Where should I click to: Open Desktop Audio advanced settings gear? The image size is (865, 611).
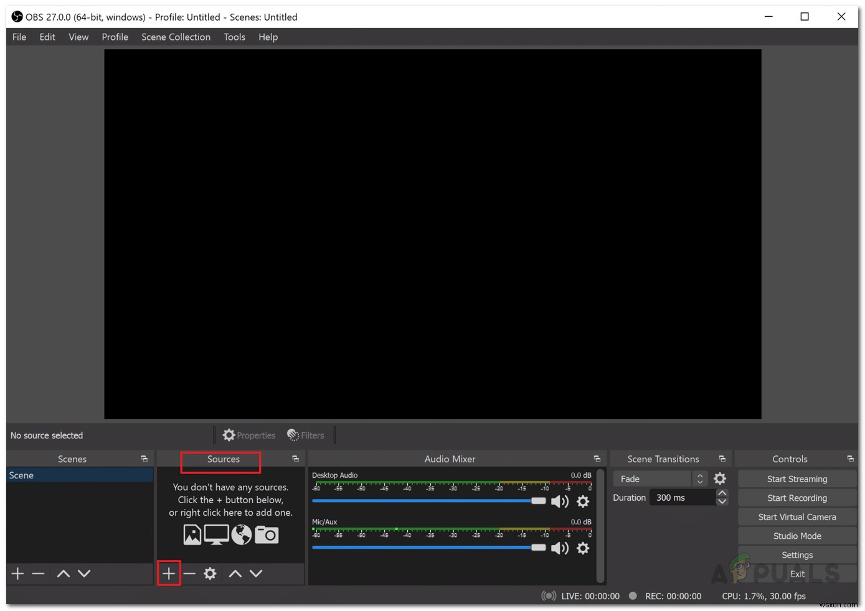[583, 501]
